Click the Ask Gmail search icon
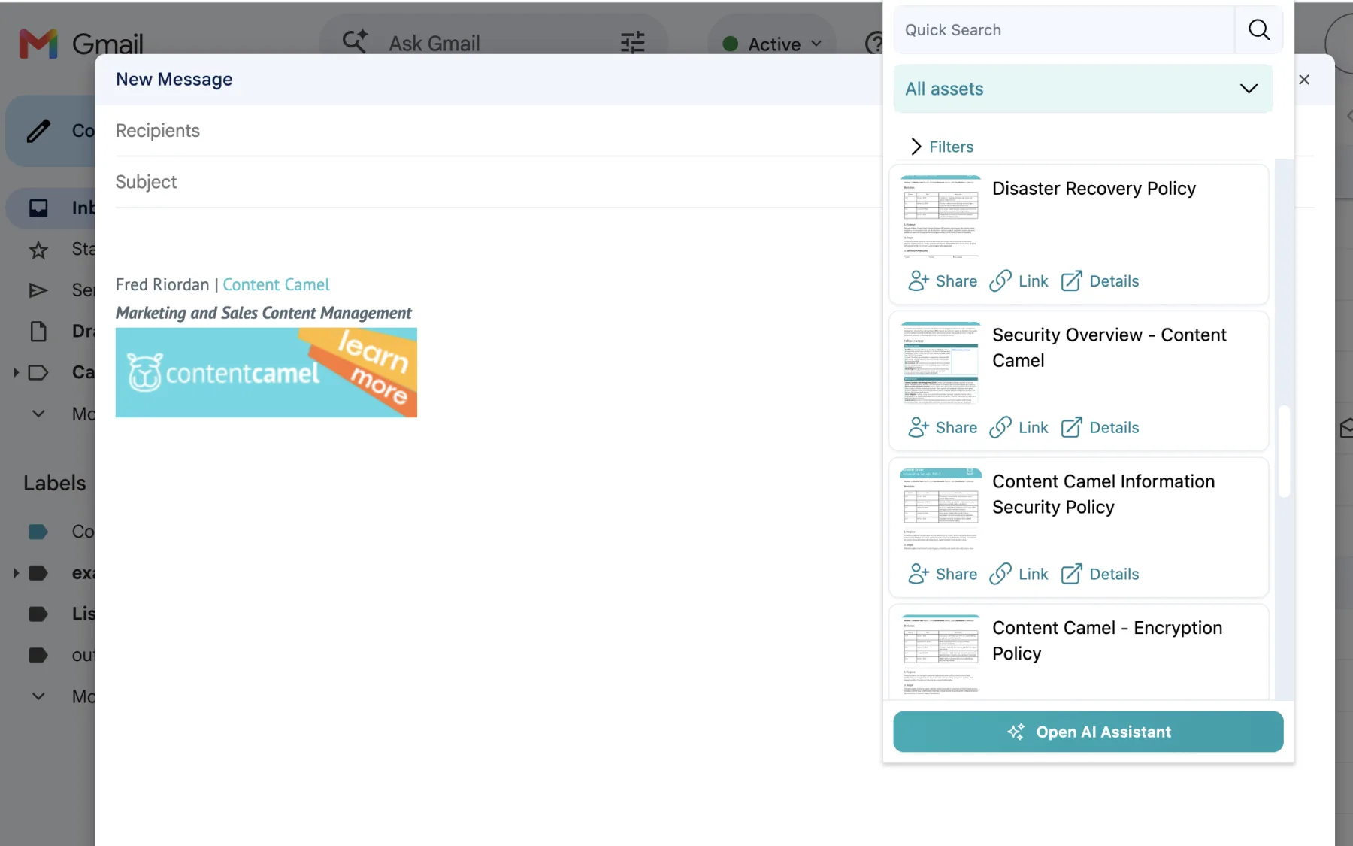The width and height of the screenshot is (1353, 846). coord(355,42)
